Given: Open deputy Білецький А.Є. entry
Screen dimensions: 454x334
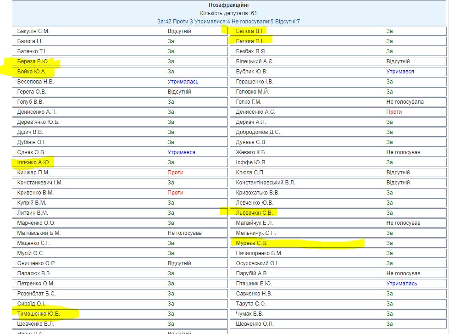Looking at the screenshot, I should (x=255, y=61).
